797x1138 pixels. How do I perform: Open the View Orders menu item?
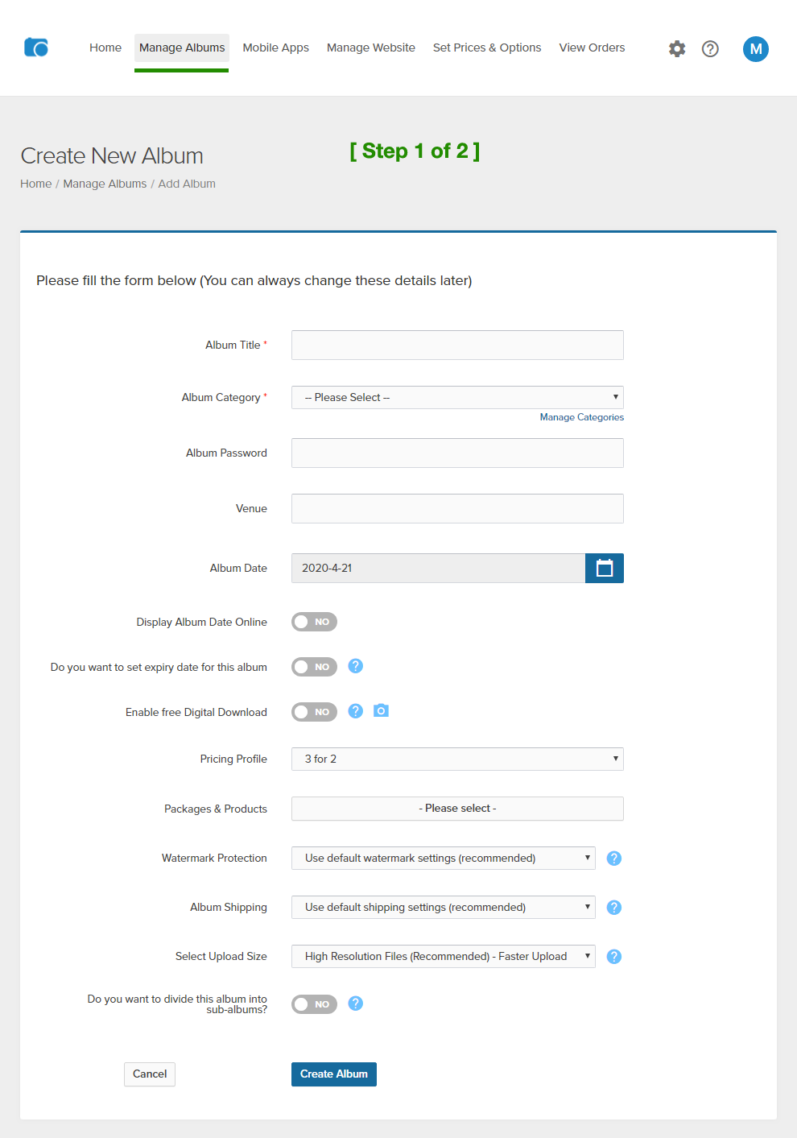[x=592, y=48]
